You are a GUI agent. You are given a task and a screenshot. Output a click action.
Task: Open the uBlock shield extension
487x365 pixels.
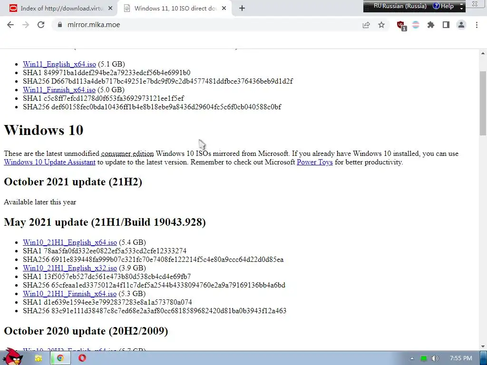click(401, 26)
